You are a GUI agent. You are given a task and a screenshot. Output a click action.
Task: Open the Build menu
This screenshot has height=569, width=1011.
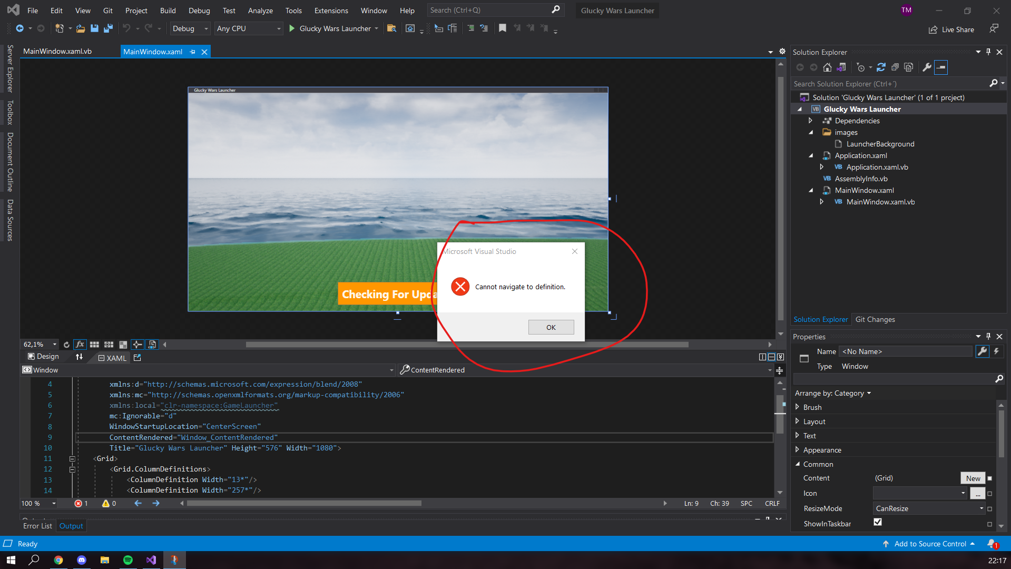coord(168,11)
